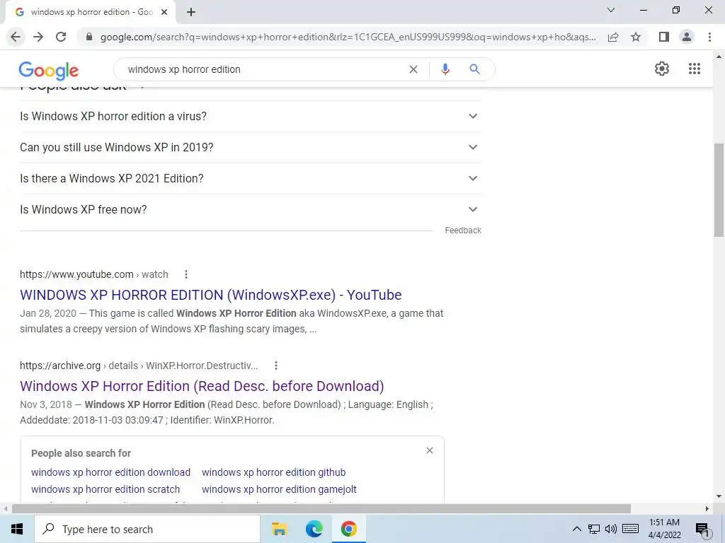Open the touch keyboard tray icon
The width and height of the screenshot is (725, 543).
click(x=631, y=529)
